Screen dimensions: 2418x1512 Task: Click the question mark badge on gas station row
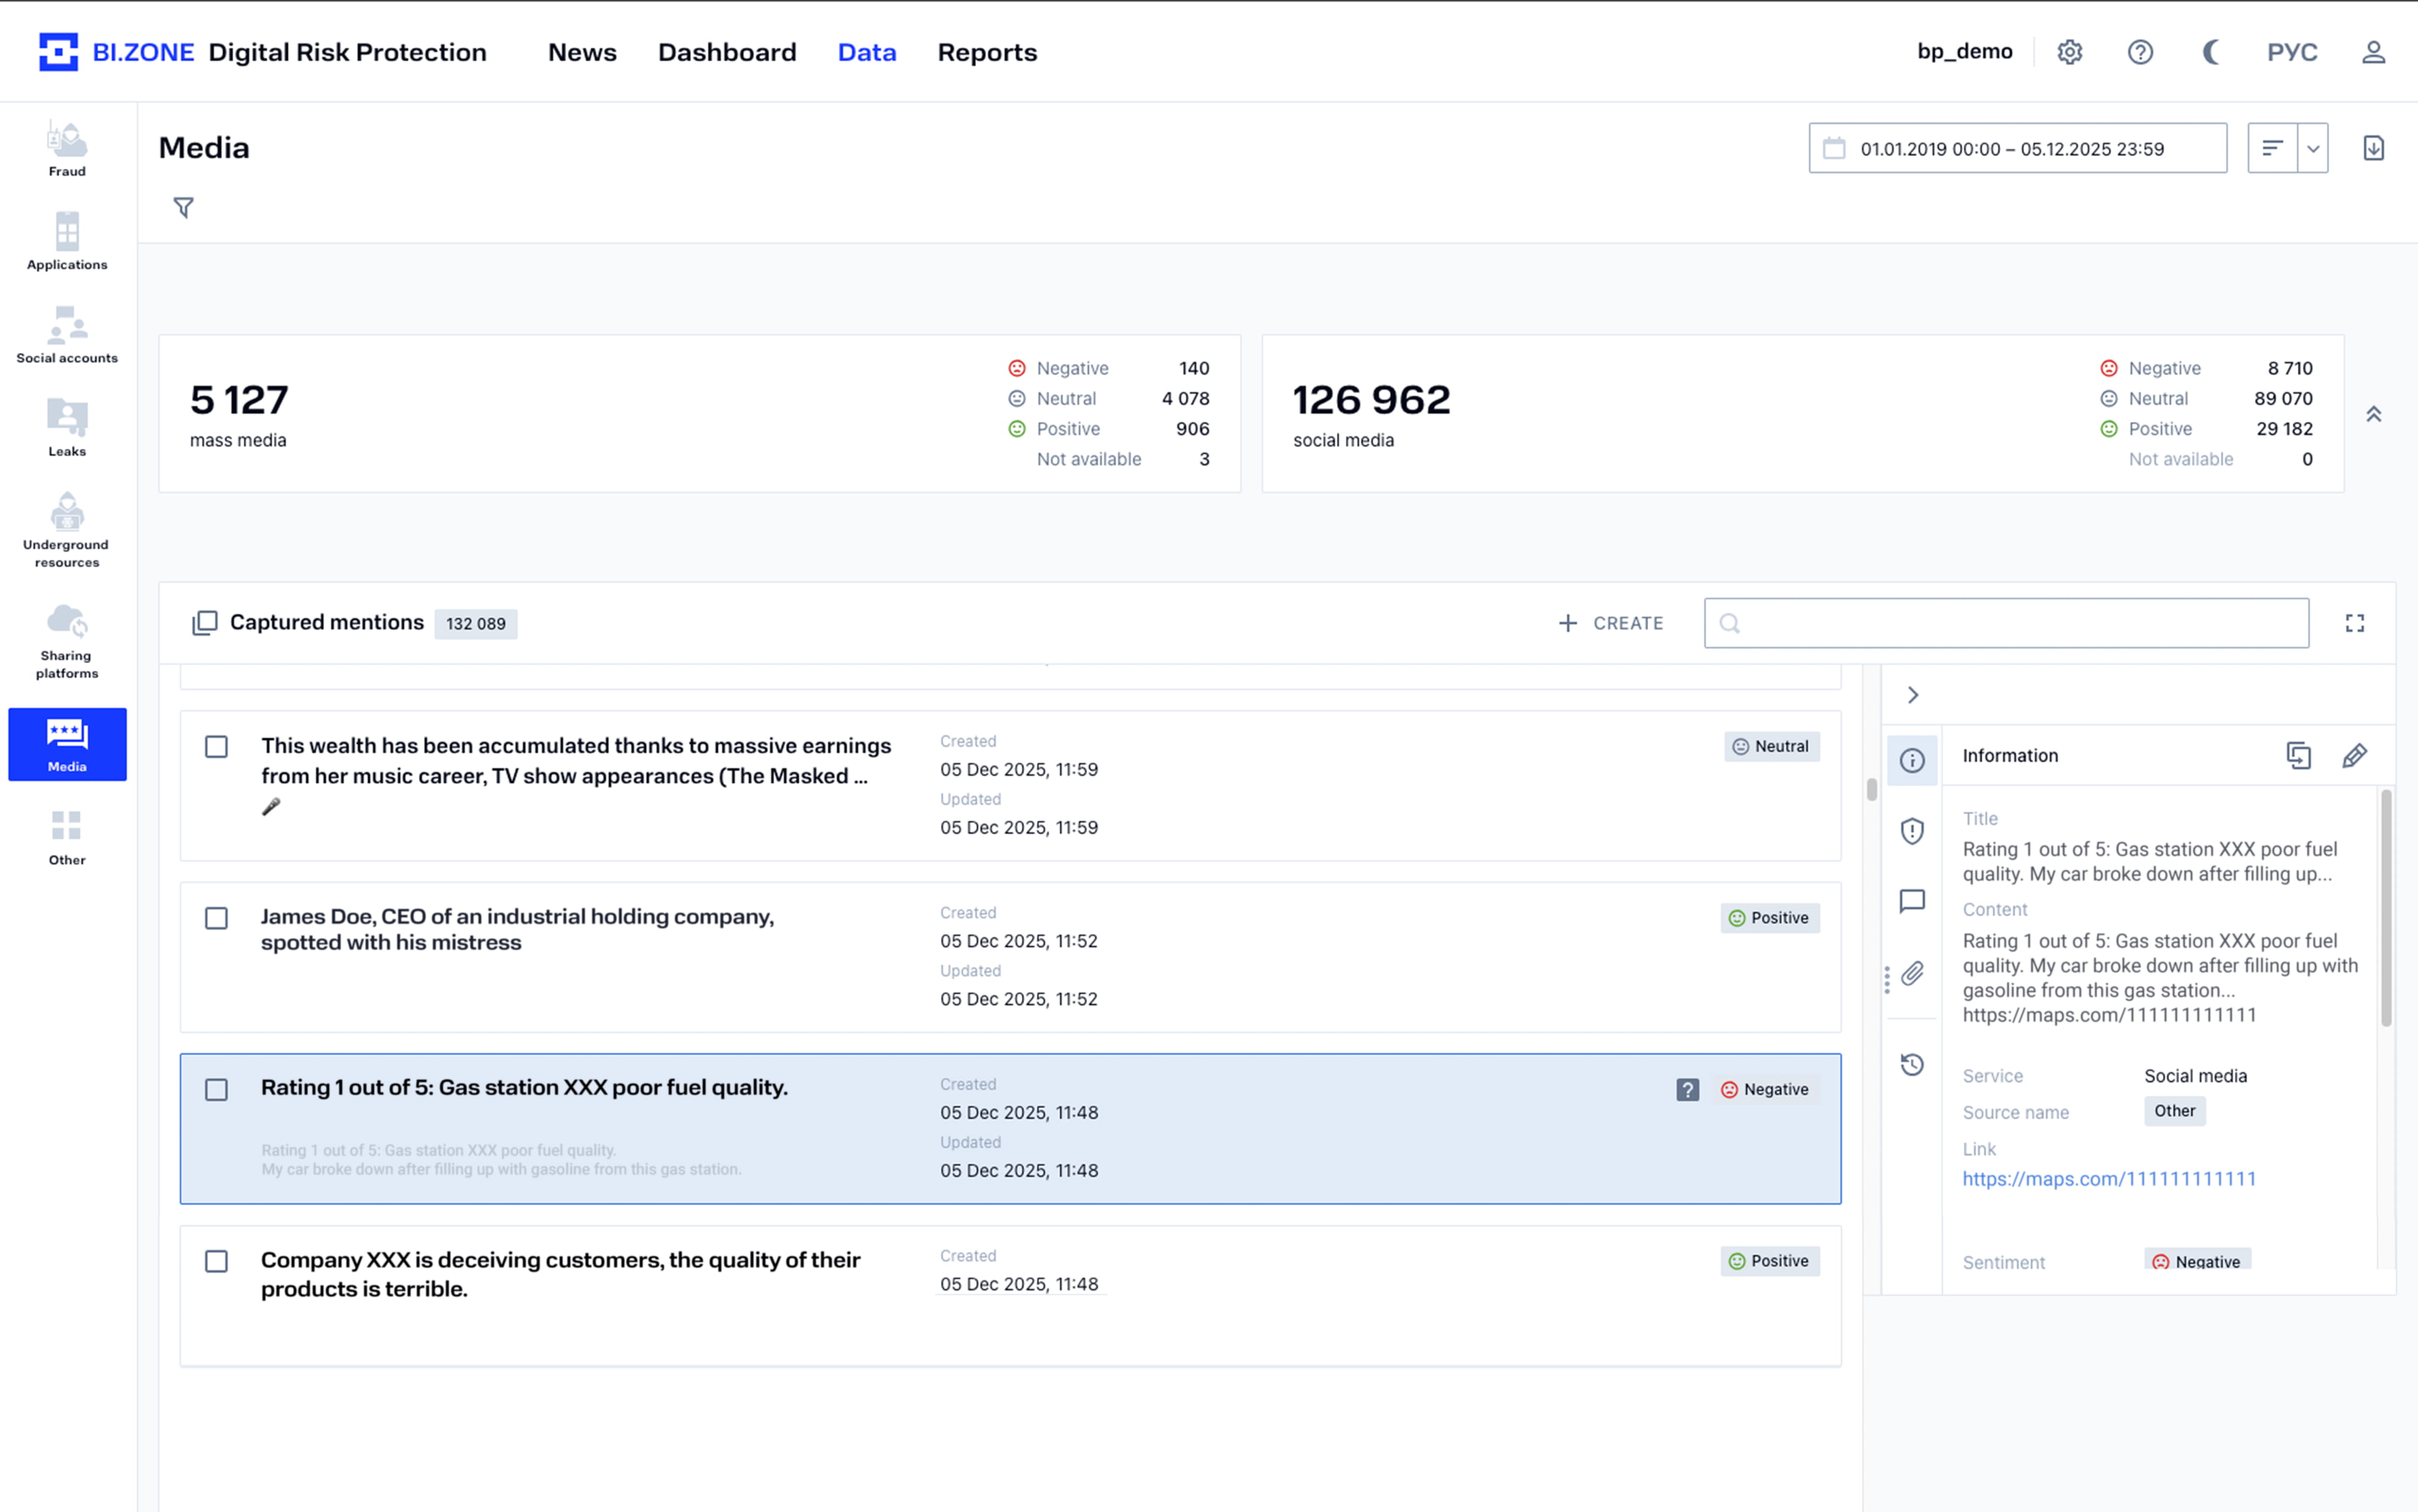tap(1687, 1089)
